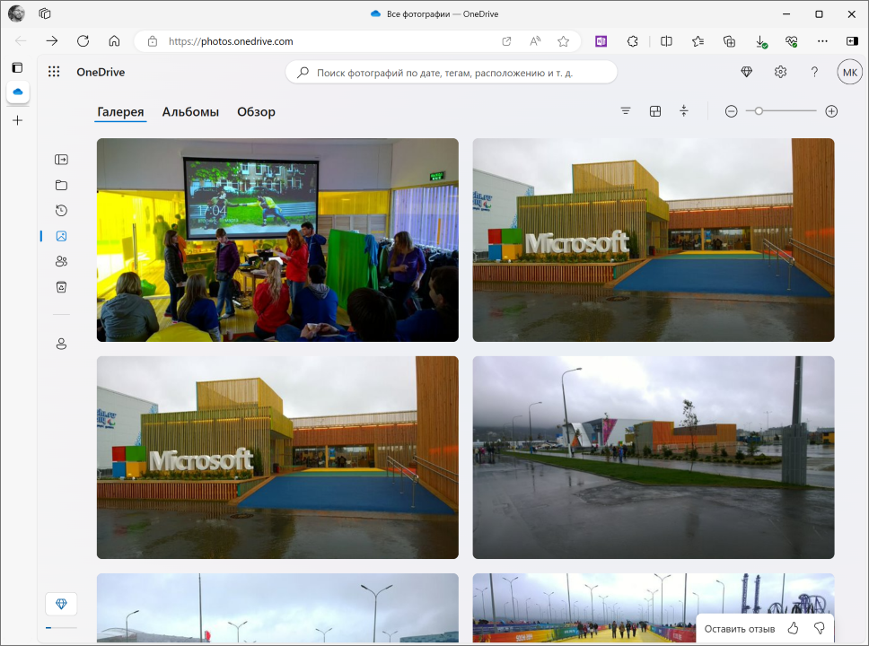Viewport: 869px width, 646px height.
Task: Click the storage premium diamond button
Action: click(61, 604)
